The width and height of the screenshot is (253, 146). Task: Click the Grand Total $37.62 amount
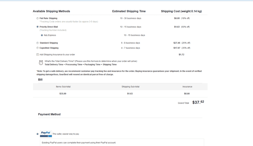198,102
